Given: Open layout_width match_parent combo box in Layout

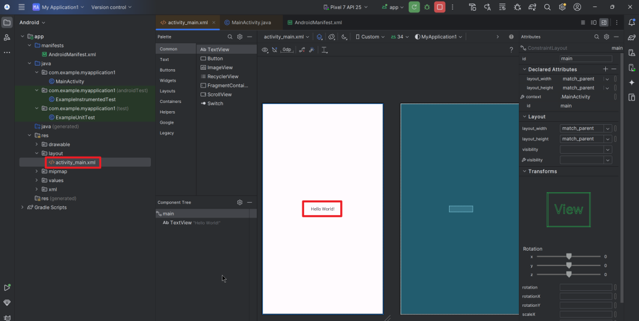Looking at the screenshot, I should click(x=586, y=128).
